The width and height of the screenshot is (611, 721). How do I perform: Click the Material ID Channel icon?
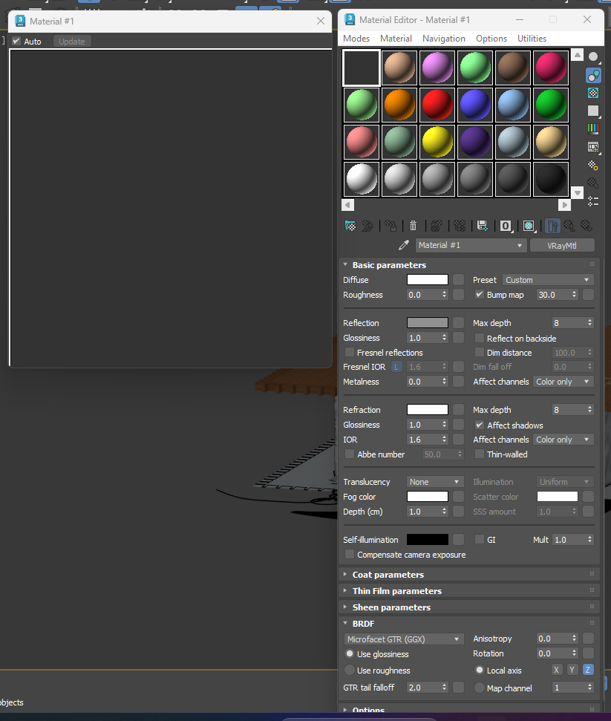pyautogui.click(x=506, y=226)
